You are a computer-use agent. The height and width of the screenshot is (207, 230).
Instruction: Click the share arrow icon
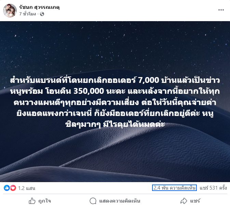click(184, 201)
